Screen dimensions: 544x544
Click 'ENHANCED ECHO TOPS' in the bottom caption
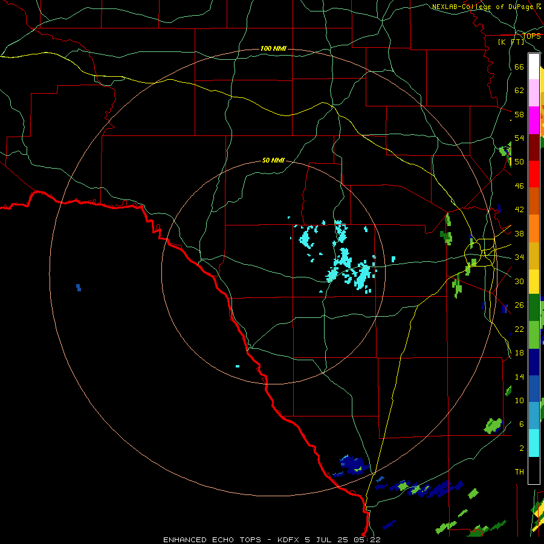[212, 540]
